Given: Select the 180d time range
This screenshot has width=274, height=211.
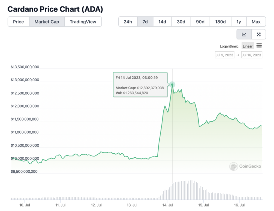Looking at the screenshot, I should point(220,22).
